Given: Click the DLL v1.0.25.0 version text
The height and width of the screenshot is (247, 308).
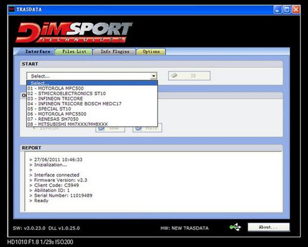Looking at the screenshot, I should coord(64,228).
